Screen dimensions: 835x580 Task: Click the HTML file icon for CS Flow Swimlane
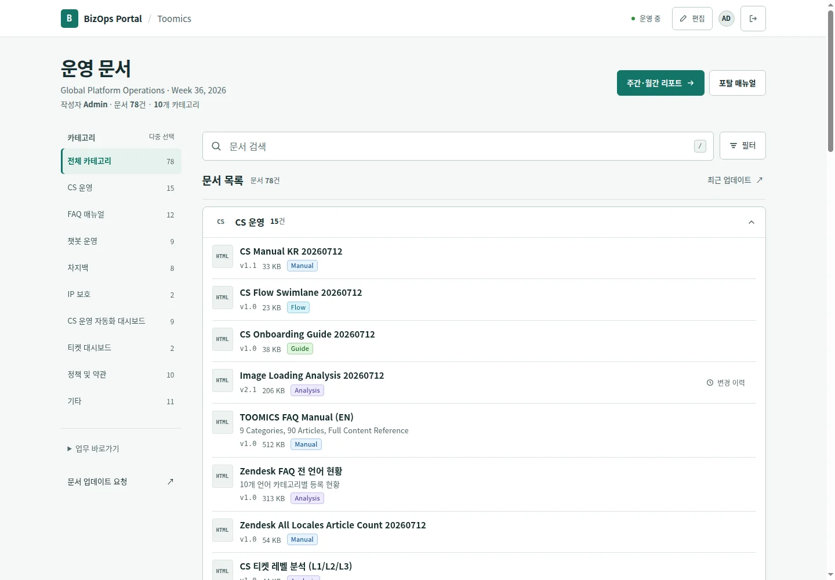click(222, 298)
